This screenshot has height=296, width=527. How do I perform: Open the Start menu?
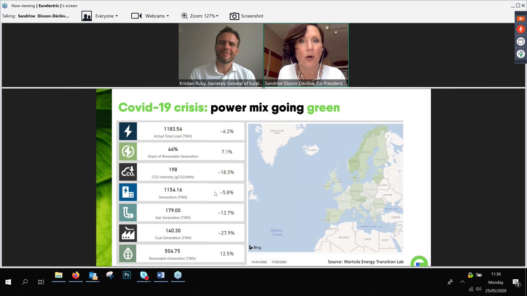point(8,282)
